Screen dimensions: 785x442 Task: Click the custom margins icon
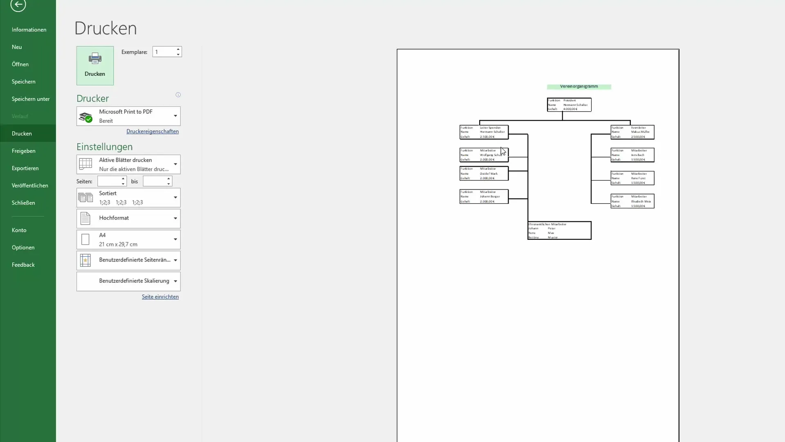point(85,260)
